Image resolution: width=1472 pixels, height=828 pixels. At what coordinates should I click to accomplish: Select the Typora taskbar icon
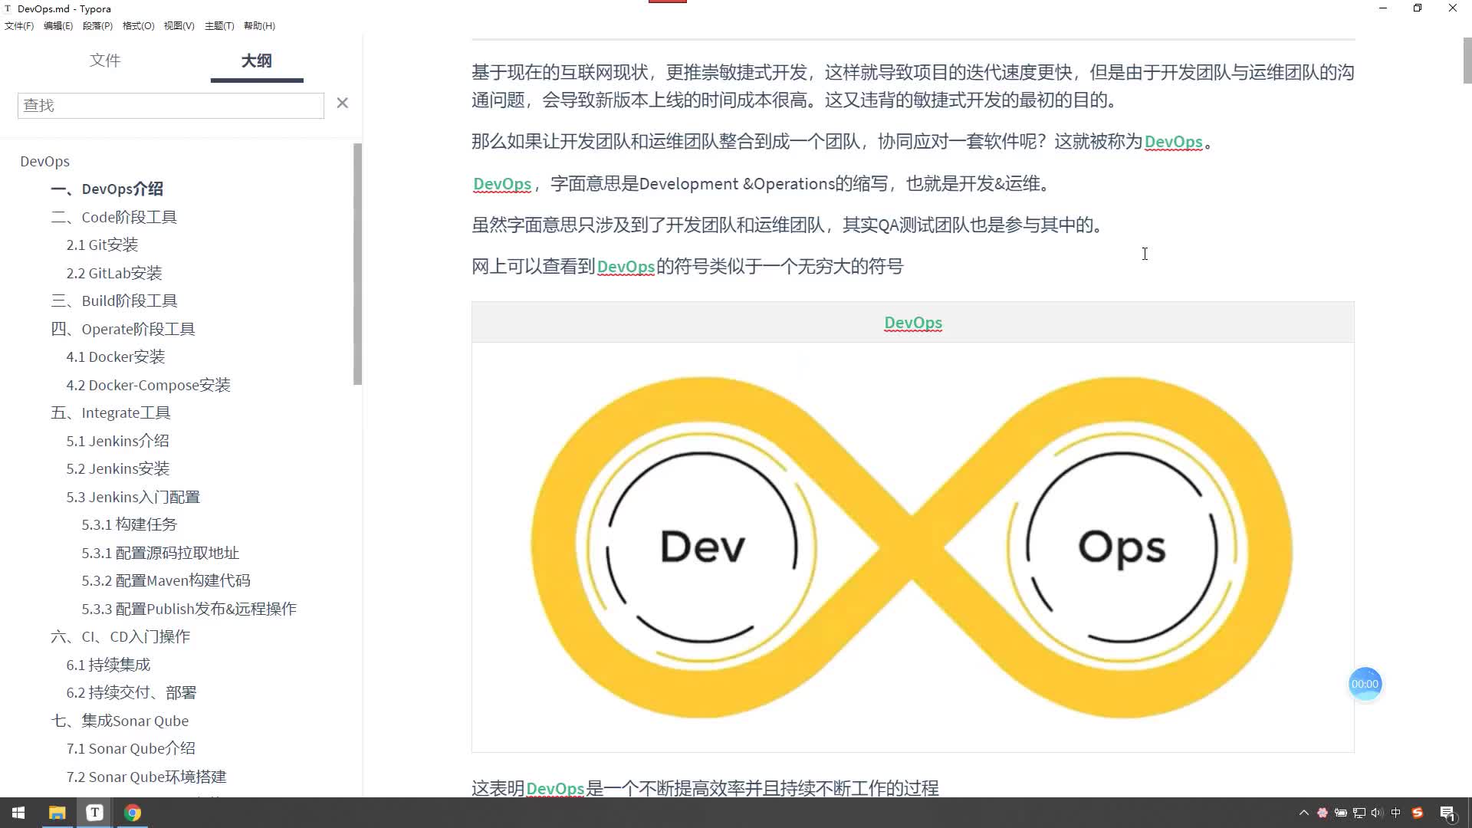94,813
